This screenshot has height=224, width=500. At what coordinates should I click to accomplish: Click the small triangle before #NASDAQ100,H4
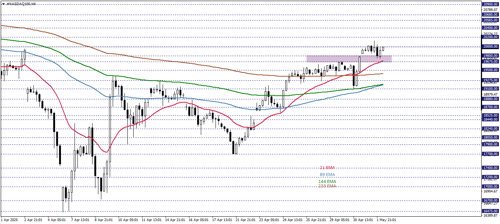[3, 3]
